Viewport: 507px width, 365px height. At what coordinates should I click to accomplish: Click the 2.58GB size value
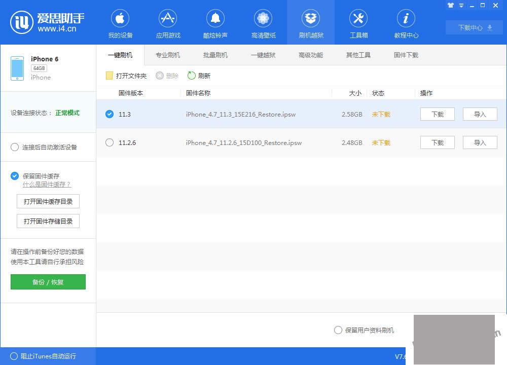pyautogui.click(x=352, y=115)
